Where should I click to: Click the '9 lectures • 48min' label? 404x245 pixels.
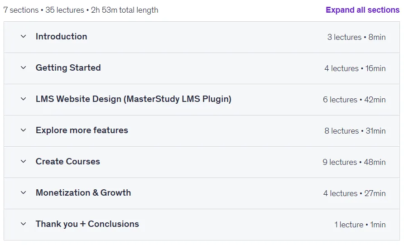pyautogui.click(x=354, y=162)
